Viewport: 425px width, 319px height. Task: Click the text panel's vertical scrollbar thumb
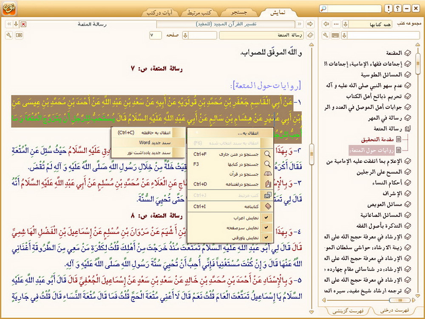click(312, 154)
